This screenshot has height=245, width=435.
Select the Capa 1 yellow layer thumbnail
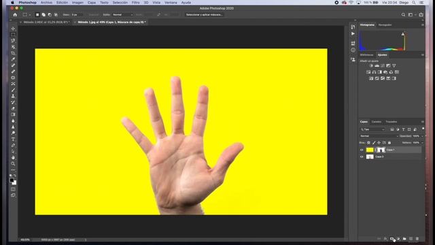click(x=370, y=150)
